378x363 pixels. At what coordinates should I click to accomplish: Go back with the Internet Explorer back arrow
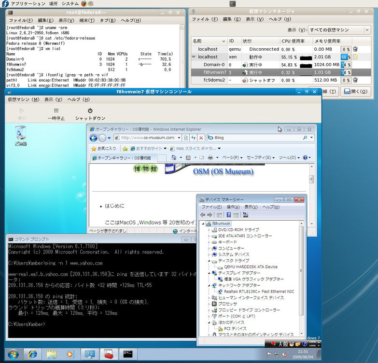(93, 138)
